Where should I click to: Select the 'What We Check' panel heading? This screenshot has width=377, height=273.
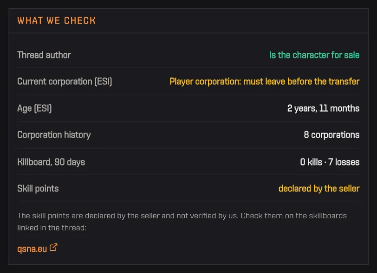pos(56,21)
